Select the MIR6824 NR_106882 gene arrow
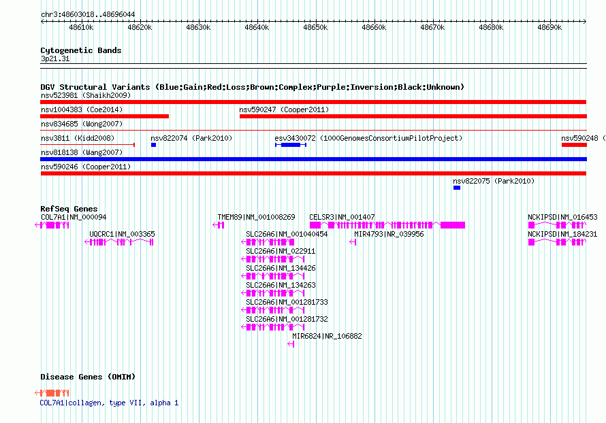The image size is (606, 423). click(291, 344)
